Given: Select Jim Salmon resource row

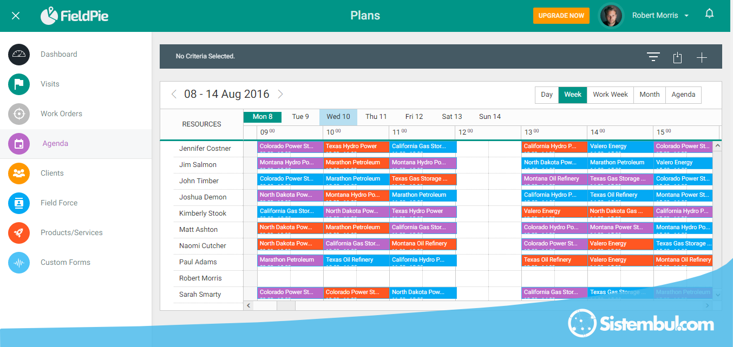Looking at the screenshot, I should (x=198, y=165).
